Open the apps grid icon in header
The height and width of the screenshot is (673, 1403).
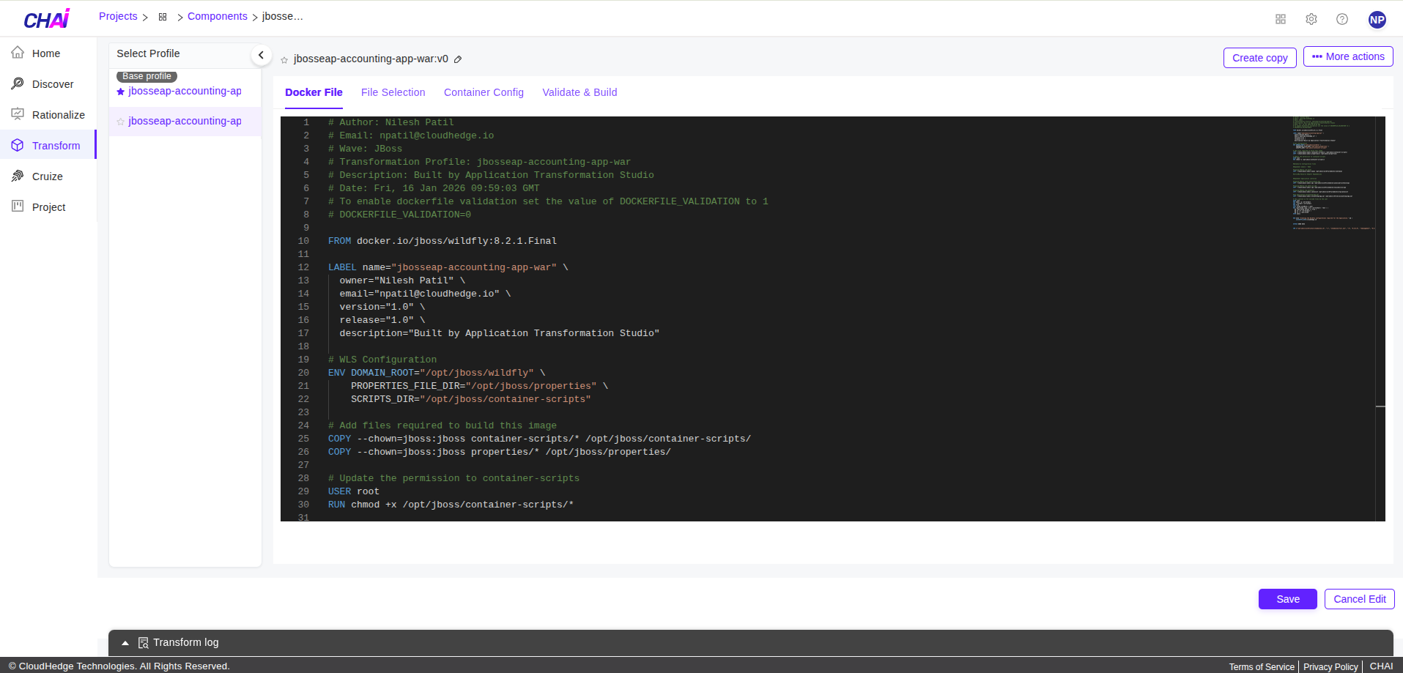pos(1280,19)
